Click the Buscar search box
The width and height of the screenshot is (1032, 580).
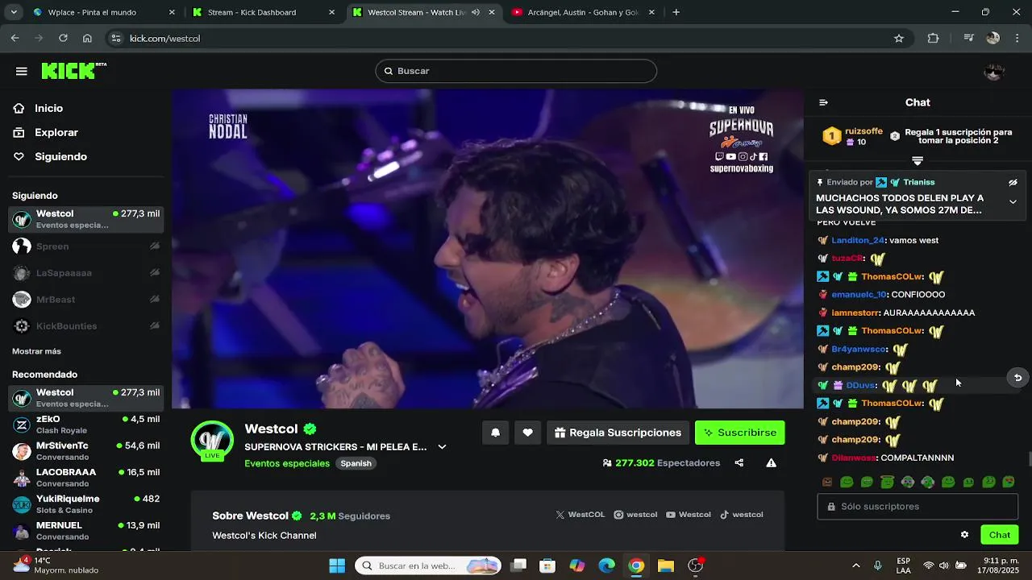click(516, 71)
